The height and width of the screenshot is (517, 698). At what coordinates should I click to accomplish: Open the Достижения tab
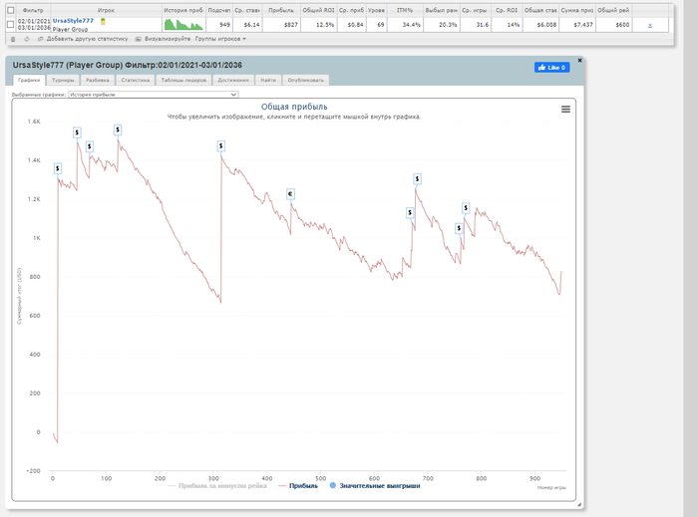click(x=232, y=80)
